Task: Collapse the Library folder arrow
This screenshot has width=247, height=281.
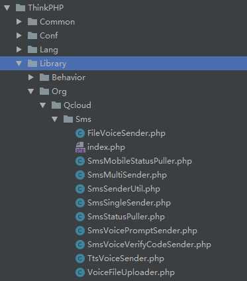Action: tap(19, 64)
